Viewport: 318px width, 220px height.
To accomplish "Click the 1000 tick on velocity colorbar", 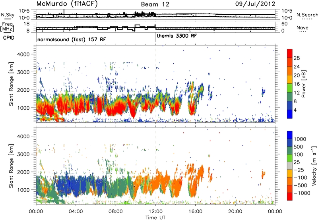I will click(x=300, y=139).
